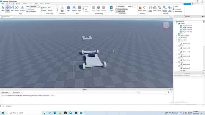Toggle the Join Surfaces checkbox
This screenshot has height=115, width=205.
27,11
